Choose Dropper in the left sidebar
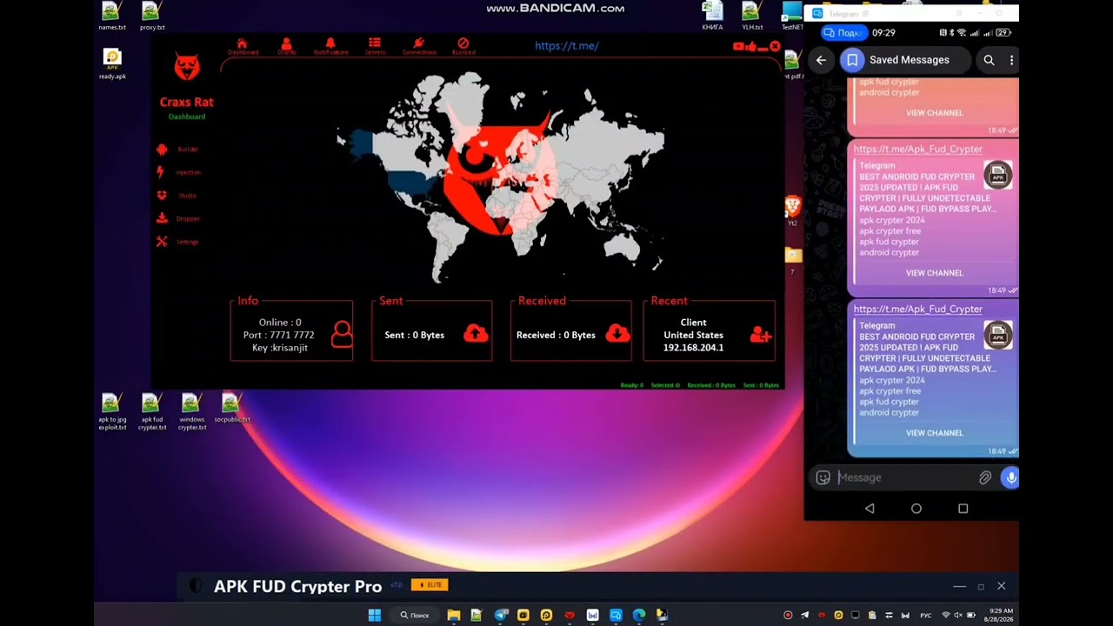The height and width of the screenshot is (626, 1113). point(178,218)
